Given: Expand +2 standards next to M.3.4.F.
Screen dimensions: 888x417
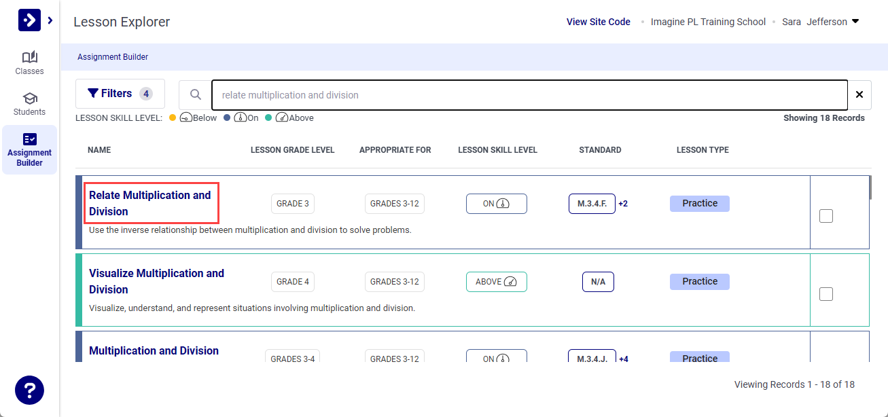Looking at the screenshot, I should point(623,203).
